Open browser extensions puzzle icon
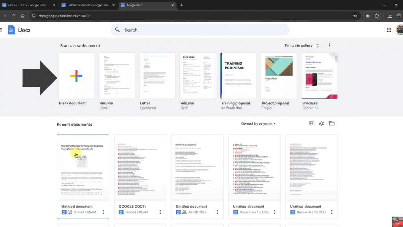 click(x=377, y=16)
